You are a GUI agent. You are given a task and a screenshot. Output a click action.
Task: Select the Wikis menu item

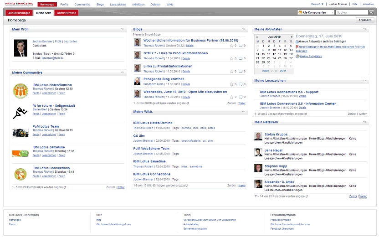coord(170,5)
